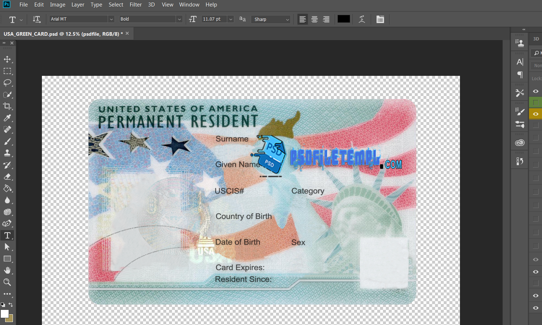Select the Rectangle shape tool
The image size is (542, 325).
7,259
